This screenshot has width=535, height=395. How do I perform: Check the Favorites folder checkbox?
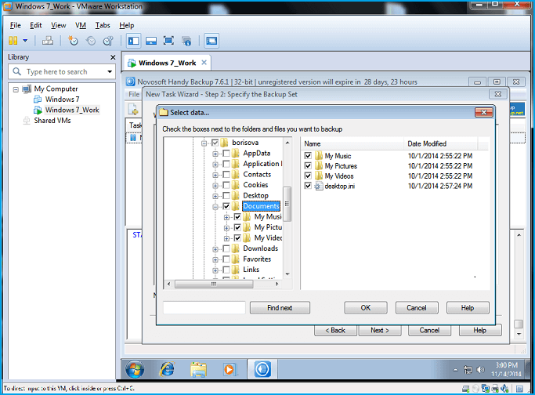pyautogui.click(x=226, y=259)
